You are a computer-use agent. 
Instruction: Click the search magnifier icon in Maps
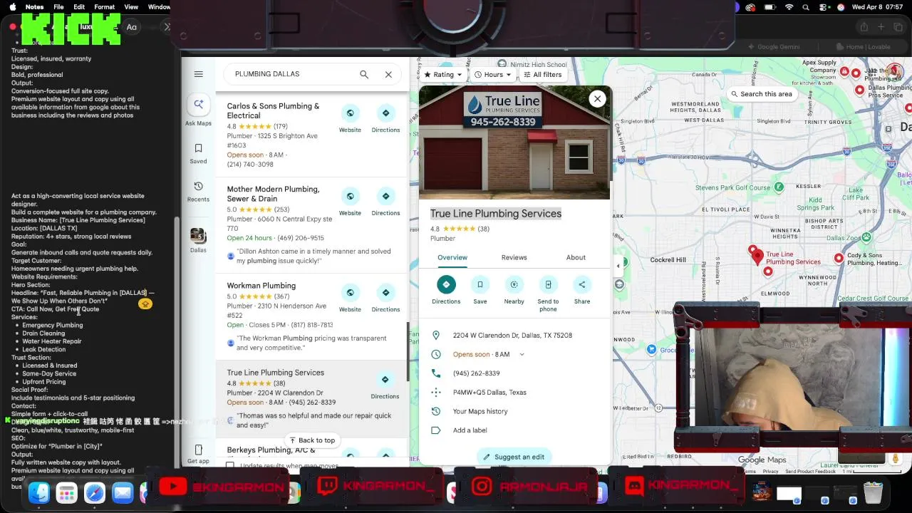point(364,74)
